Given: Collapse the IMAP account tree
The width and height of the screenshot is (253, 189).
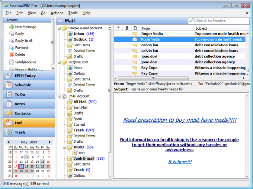Looking at the screenshot, I should (x=60, y=96).
